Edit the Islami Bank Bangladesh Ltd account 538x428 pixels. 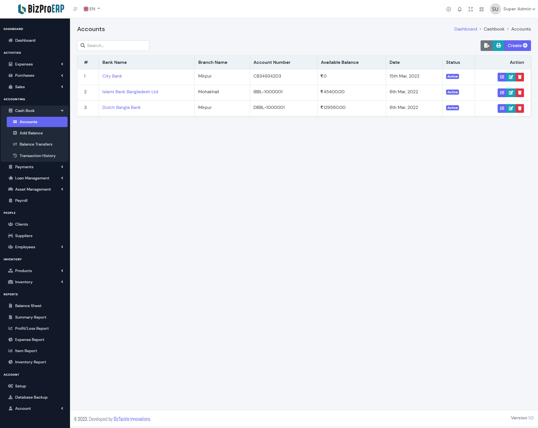(511, 93)
